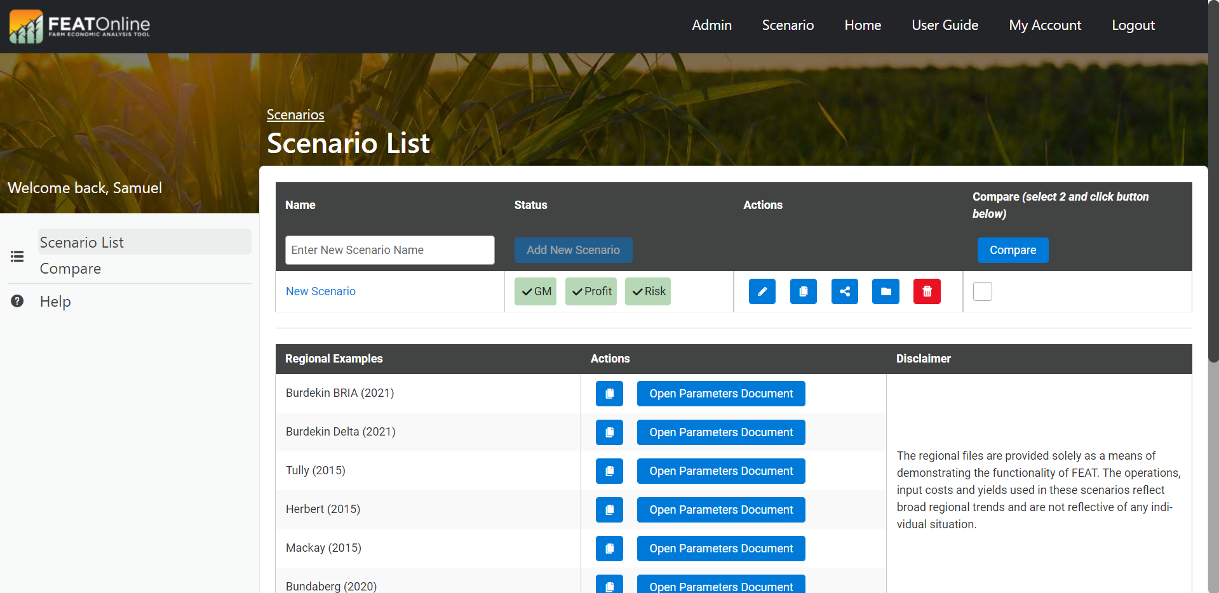Copy the Burdekin BRIA (2021) regional example

pyautogui.click(x=609, y=394)
